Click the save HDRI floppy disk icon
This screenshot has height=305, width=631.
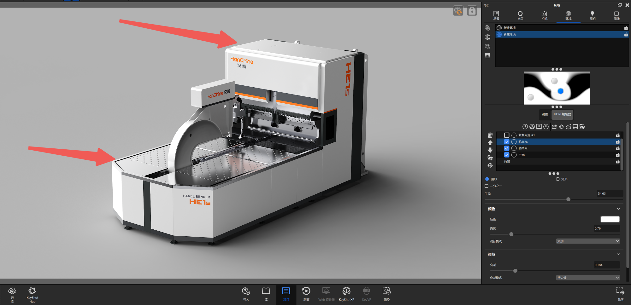[x=575, y=127]
